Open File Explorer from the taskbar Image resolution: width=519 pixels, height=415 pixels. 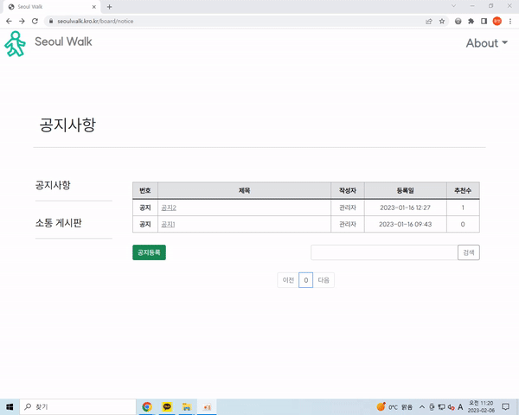(x=187, y=406)
